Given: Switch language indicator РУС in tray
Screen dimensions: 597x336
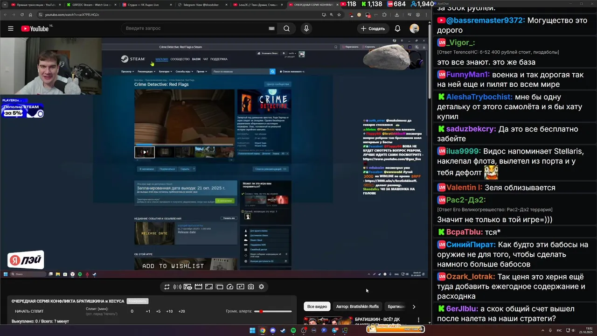Looking at the screenshot, I should point(559,330).
